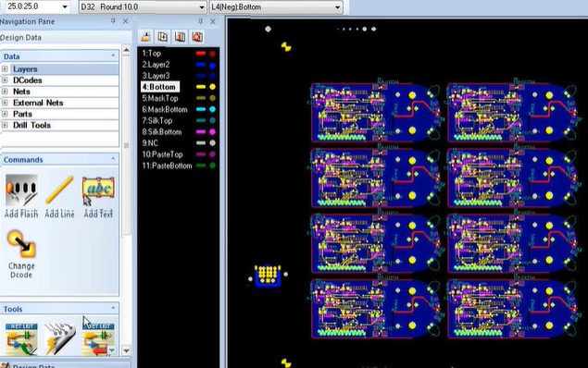The image size is (588, 368).
Task: Click the magenta line swatch for 8:SilkBottom
Action: (x=201, y=132)
